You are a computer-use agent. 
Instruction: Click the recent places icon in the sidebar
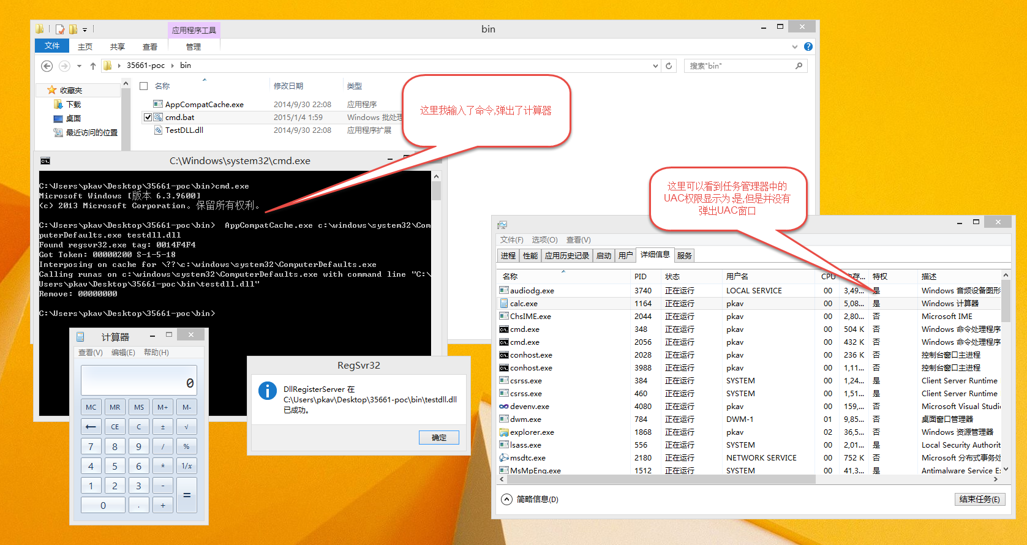[x=58, y=132]
